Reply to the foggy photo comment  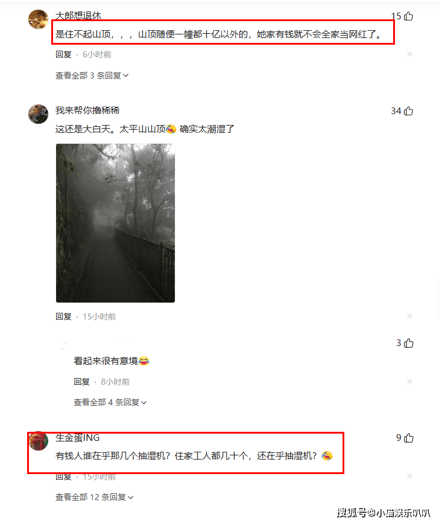63,316
